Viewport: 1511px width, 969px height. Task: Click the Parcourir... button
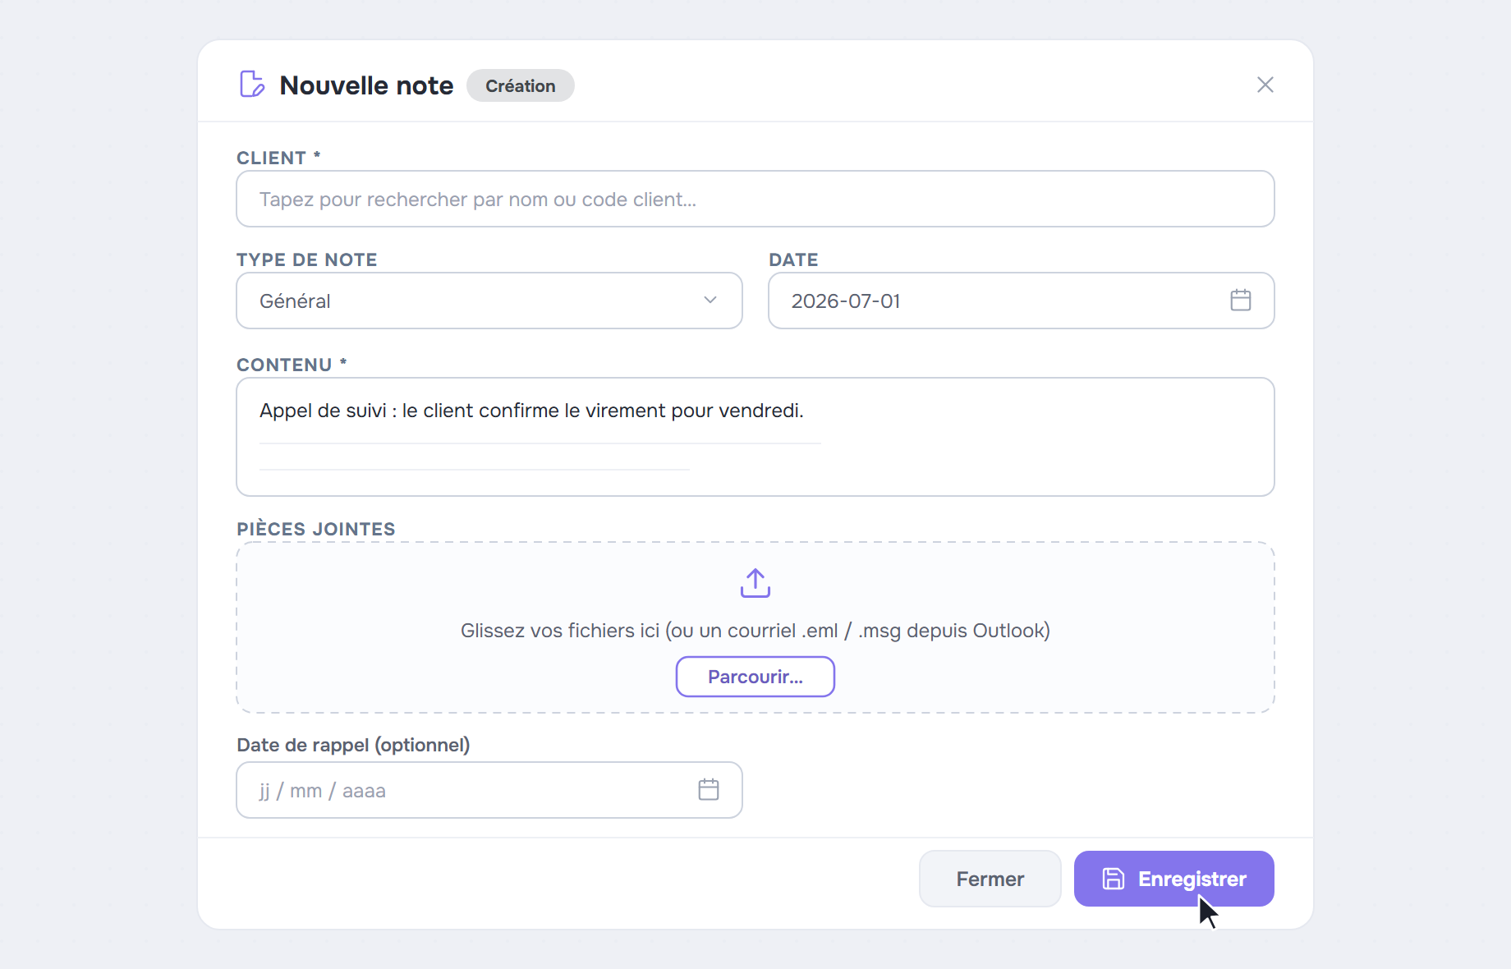(x=755, y=677)
